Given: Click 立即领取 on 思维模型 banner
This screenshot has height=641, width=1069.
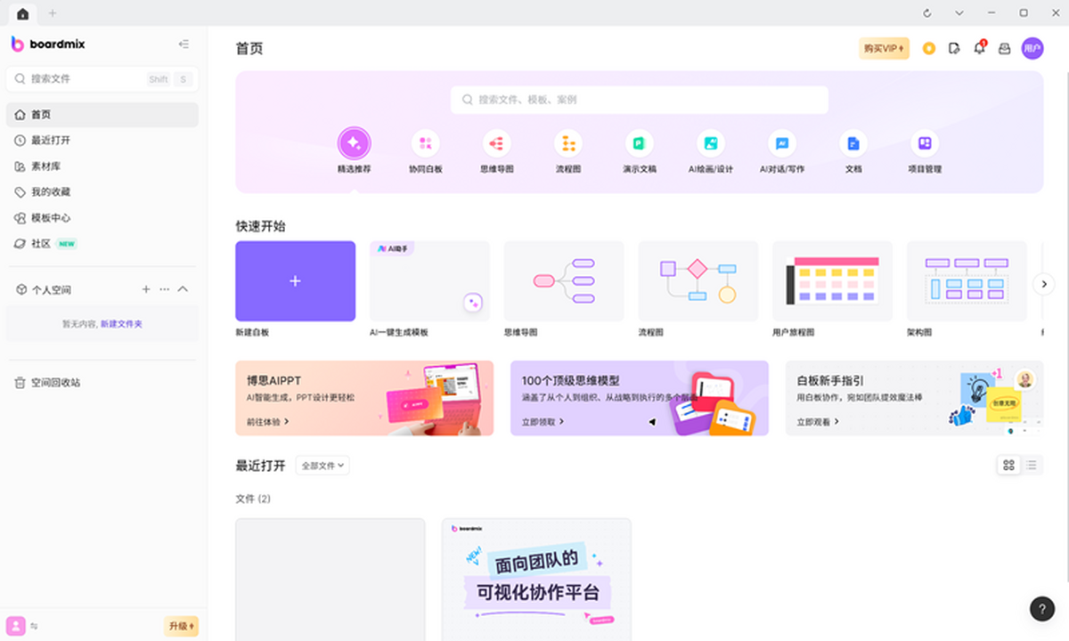Looking at the screenshot, I should (543, 422).
